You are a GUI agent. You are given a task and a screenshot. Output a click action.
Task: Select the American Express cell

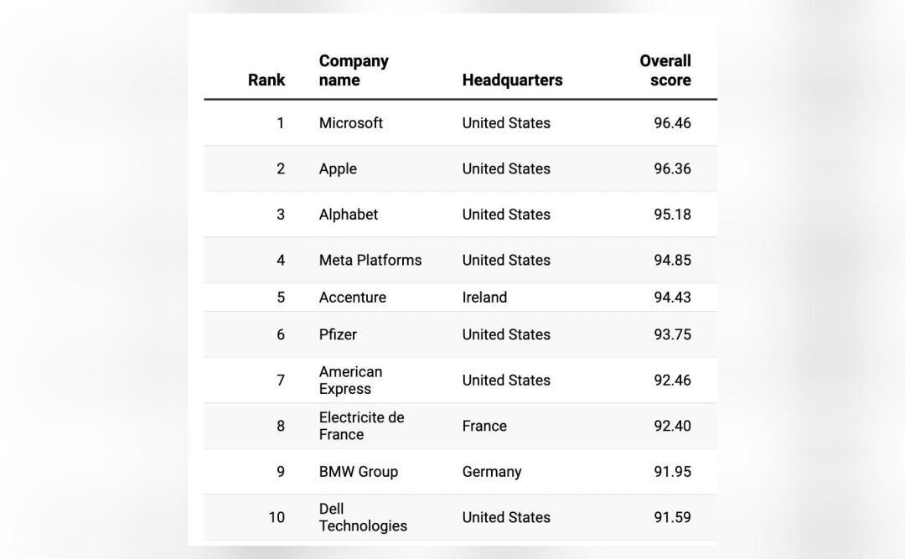coord(350,380)
